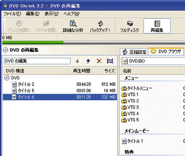Click the DVD.ISO disc image icon
Image resolution: width=185 pixels, height=156 pixels.
coord(125,61)
